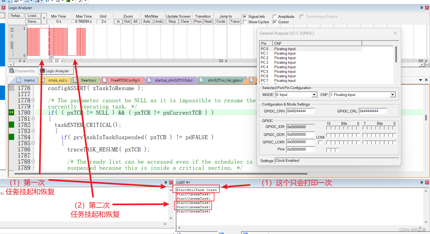The height and width of the screenshot is (234, 430).
Task: Collapse code fold at line 1781
Action: (x=33, y=119)
